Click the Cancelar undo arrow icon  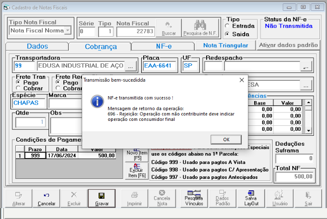coord(47,195)
